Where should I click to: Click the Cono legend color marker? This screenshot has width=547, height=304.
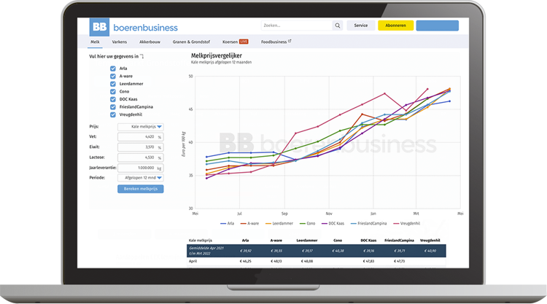click(x=298, y=223)
